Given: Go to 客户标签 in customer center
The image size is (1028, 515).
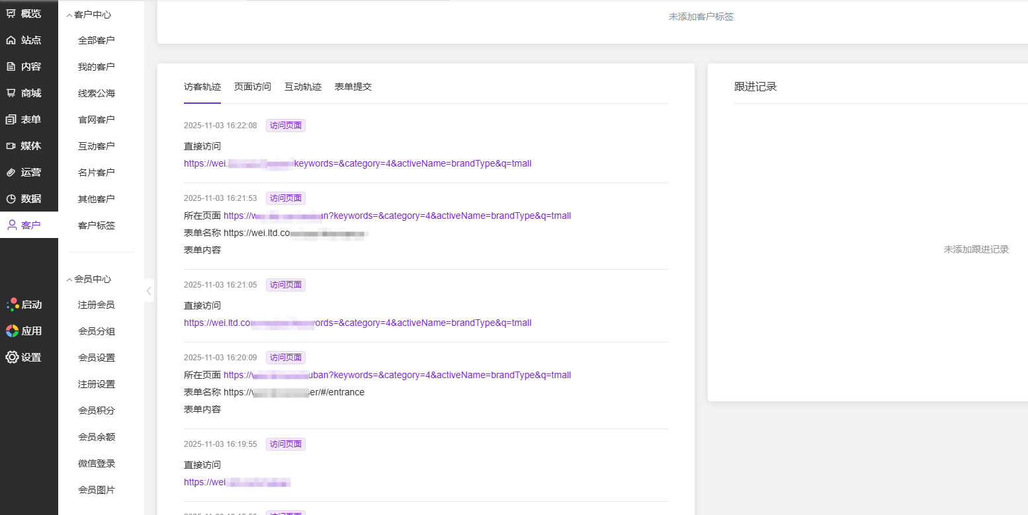Looking at the screenshot, I should pyautogui.click(x=96, y=225).
